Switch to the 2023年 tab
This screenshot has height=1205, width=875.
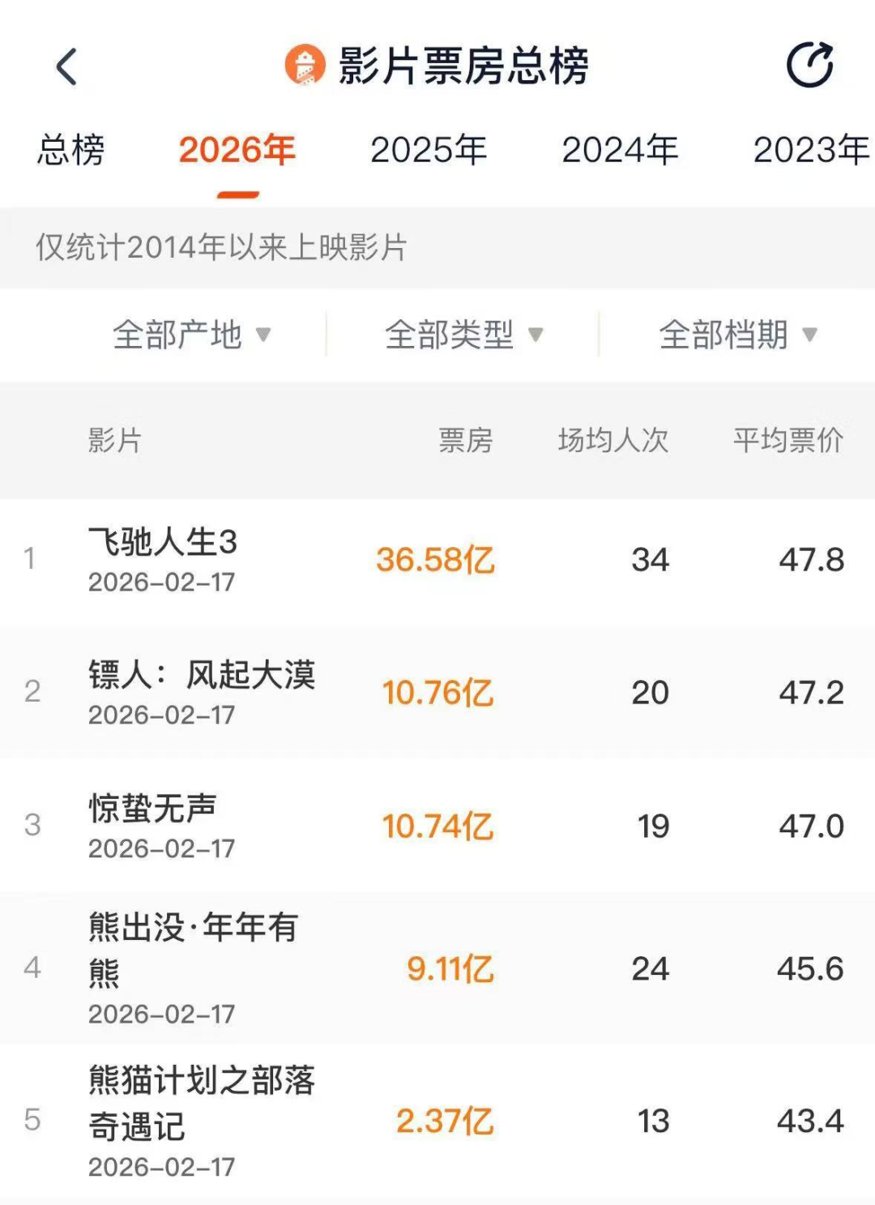click(810, 150)
